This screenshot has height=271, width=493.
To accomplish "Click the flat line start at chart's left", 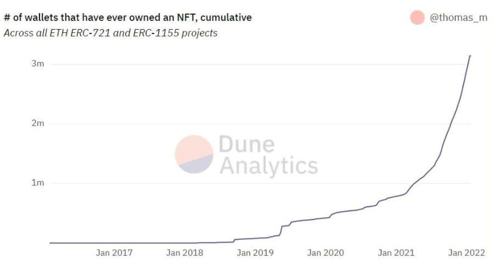I will pos(51,242).
